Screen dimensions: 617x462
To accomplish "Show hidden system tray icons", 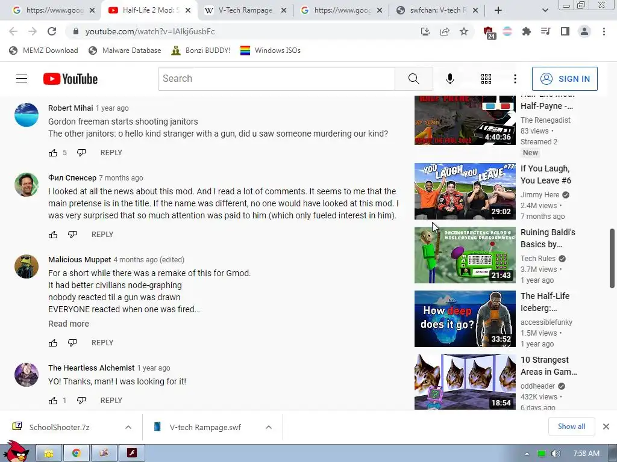I will [527, 454].
